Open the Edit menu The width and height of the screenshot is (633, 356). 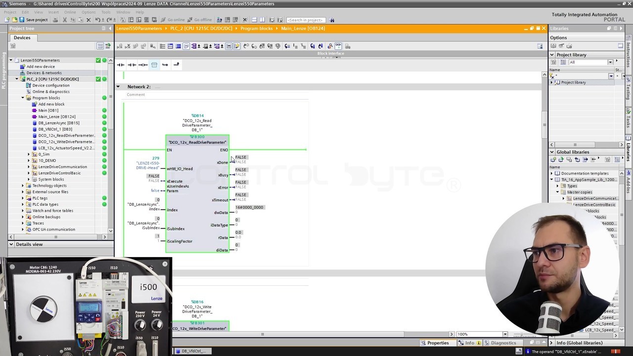[25, 12]
